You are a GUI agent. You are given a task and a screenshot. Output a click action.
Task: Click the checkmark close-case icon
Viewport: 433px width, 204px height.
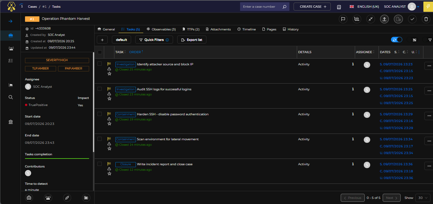pyautogui.click(x=412, y=19)
